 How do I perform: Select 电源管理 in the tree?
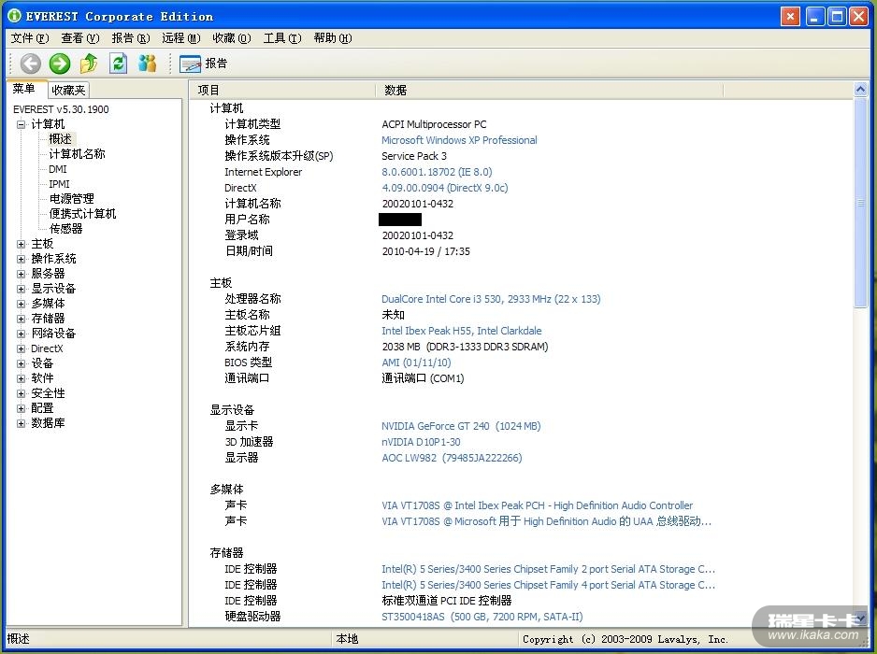pyautogui.click(x=72, y=198)
